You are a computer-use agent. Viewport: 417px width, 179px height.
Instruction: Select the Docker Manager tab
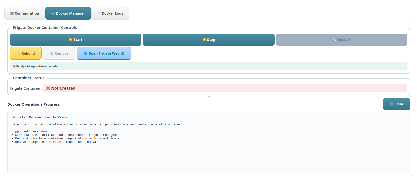point(68,13)
